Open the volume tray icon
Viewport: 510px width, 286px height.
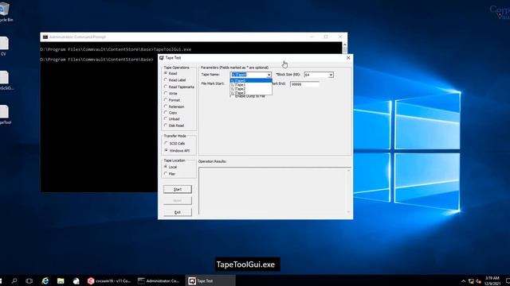point(478,280)
